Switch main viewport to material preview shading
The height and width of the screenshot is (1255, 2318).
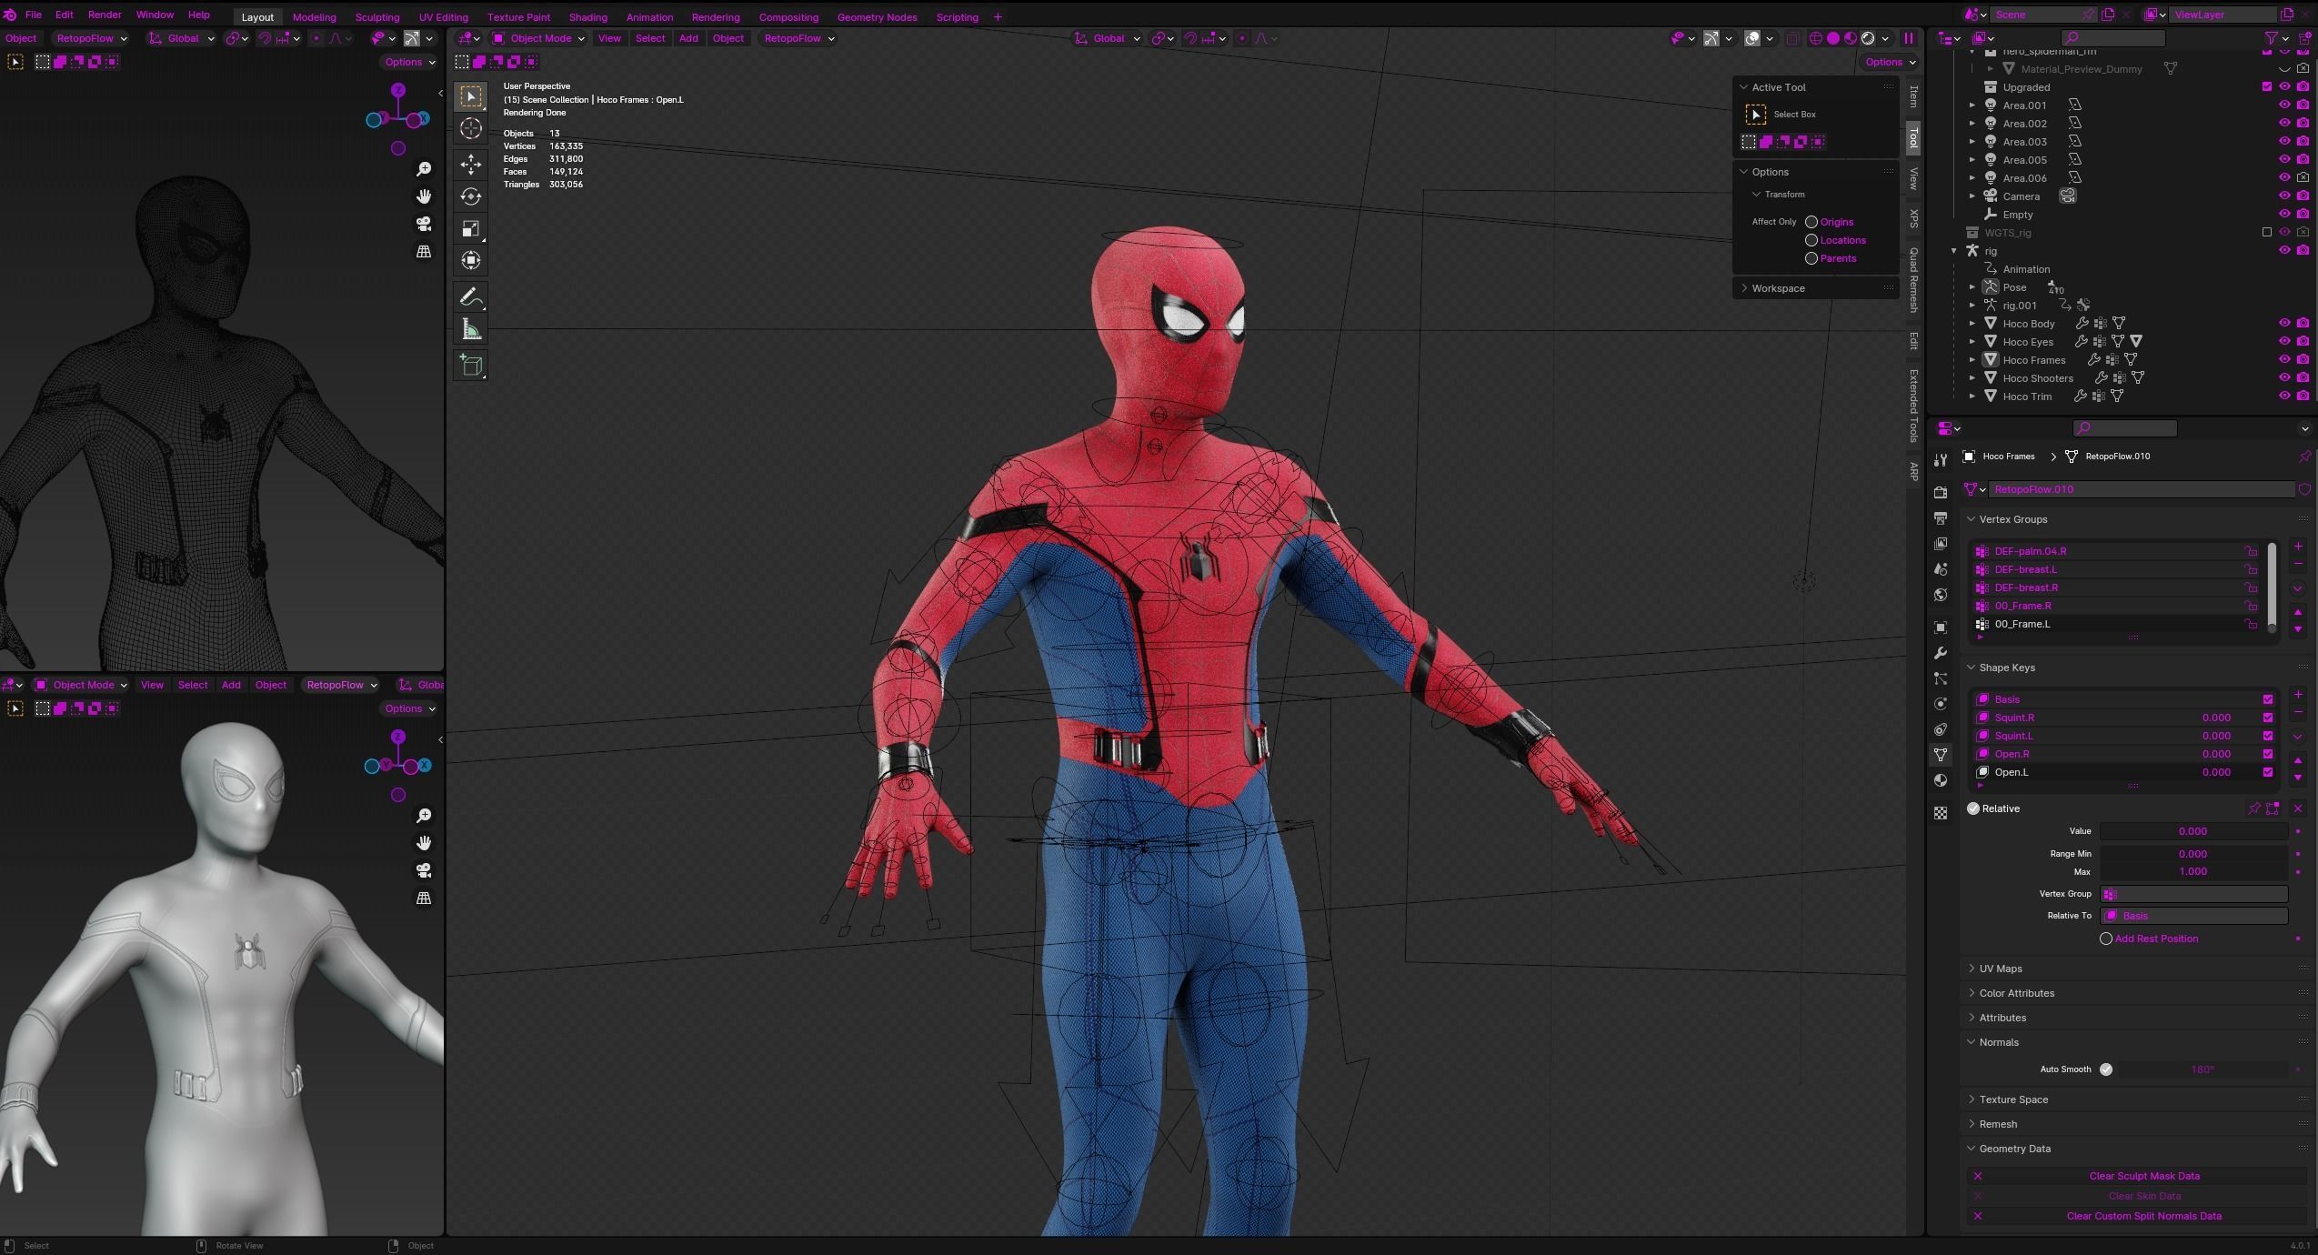(x=1851, y=38)
